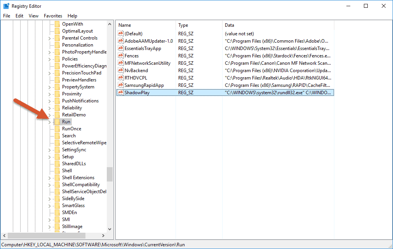
Task: Click the folder icon for Setup key
Action: pyautogui.click(x=57, y=157)
